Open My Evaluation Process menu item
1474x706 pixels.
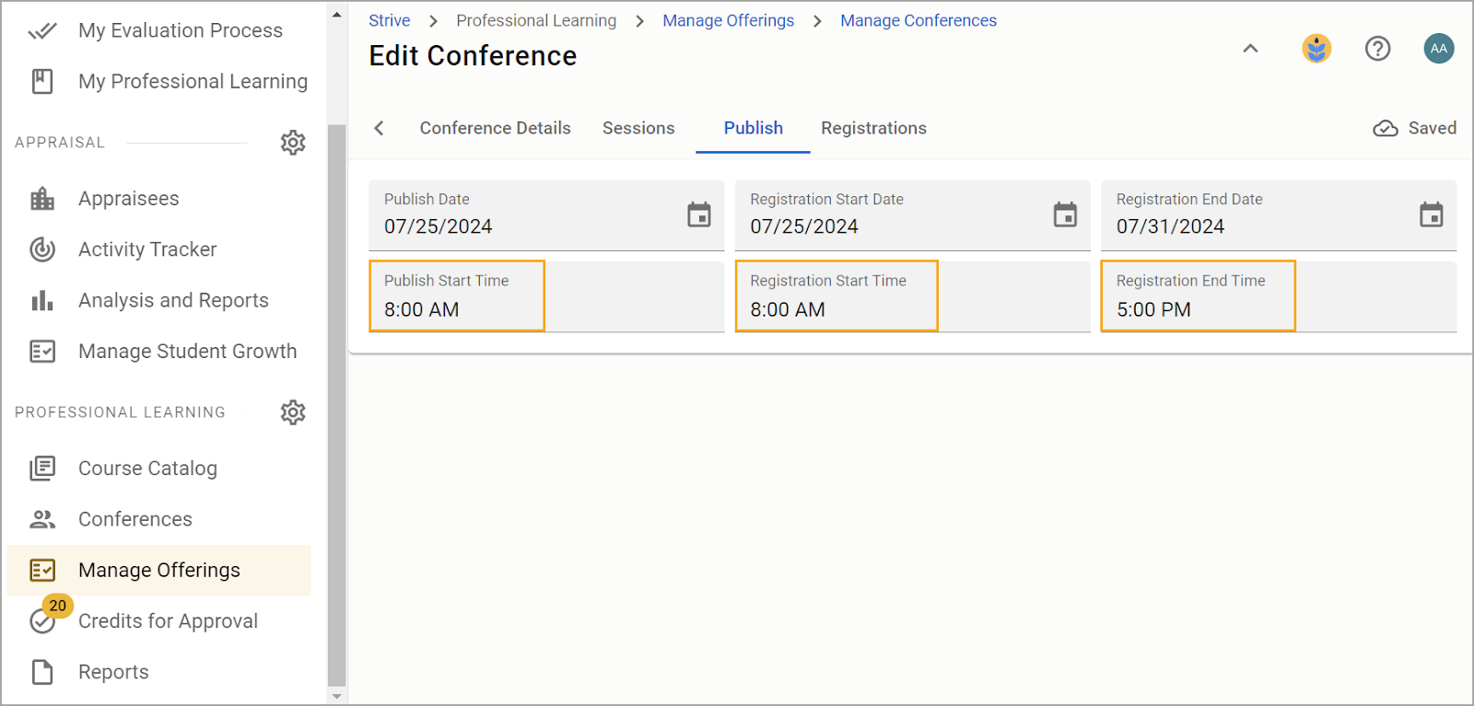point(158,31)
